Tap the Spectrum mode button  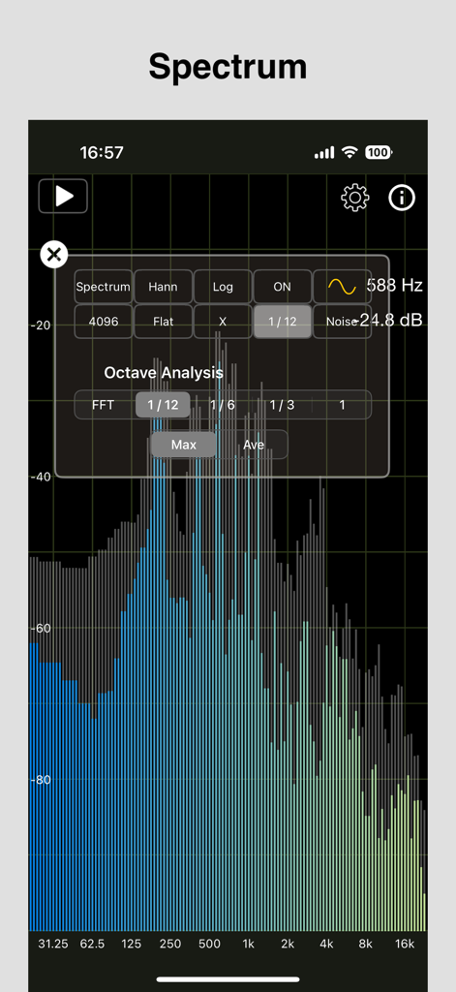coord(103,287)
